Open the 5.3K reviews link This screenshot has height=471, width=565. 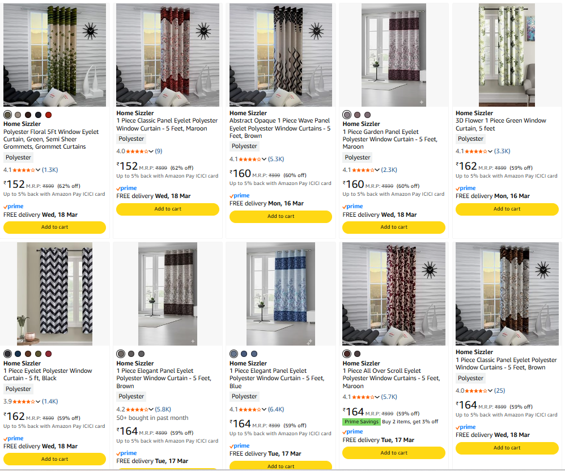[276, 159]
